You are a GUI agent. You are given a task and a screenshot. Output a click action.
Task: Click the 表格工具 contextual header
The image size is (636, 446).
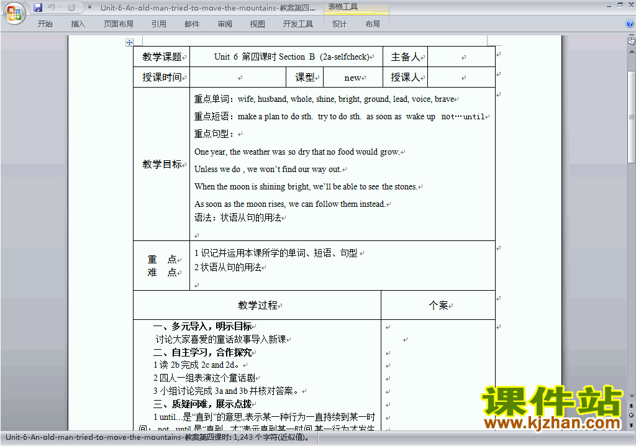click(357, 7)
